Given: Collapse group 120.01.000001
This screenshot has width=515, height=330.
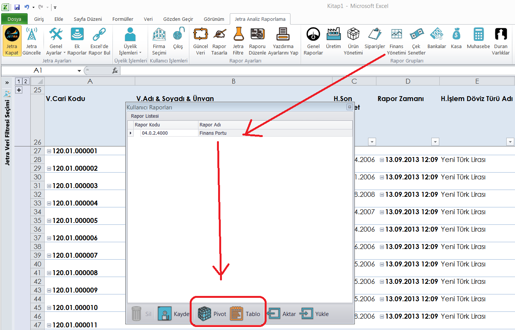Looking at the screenshot, I should [x=49, y=151].
